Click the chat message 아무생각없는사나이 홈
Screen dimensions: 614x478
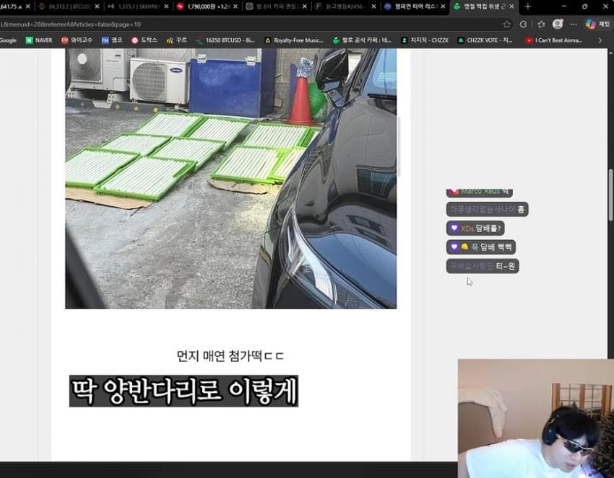pos(487,209)
